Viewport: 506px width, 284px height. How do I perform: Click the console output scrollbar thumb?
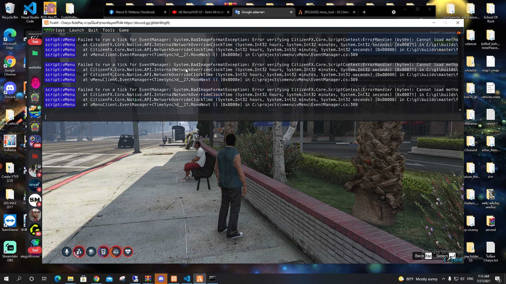[x=460, y=110]
